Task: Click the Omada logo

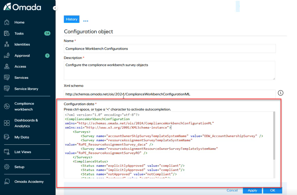Action: click(22, 7)
